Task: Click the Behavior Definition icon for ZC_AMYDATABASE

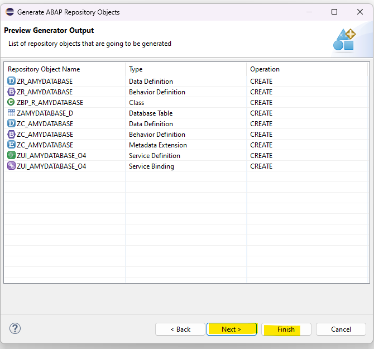Action: pos(11,134)
